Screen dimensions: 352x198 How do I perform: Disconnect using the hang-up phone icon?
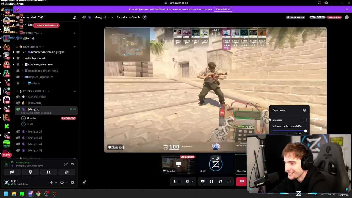(72, 164)
